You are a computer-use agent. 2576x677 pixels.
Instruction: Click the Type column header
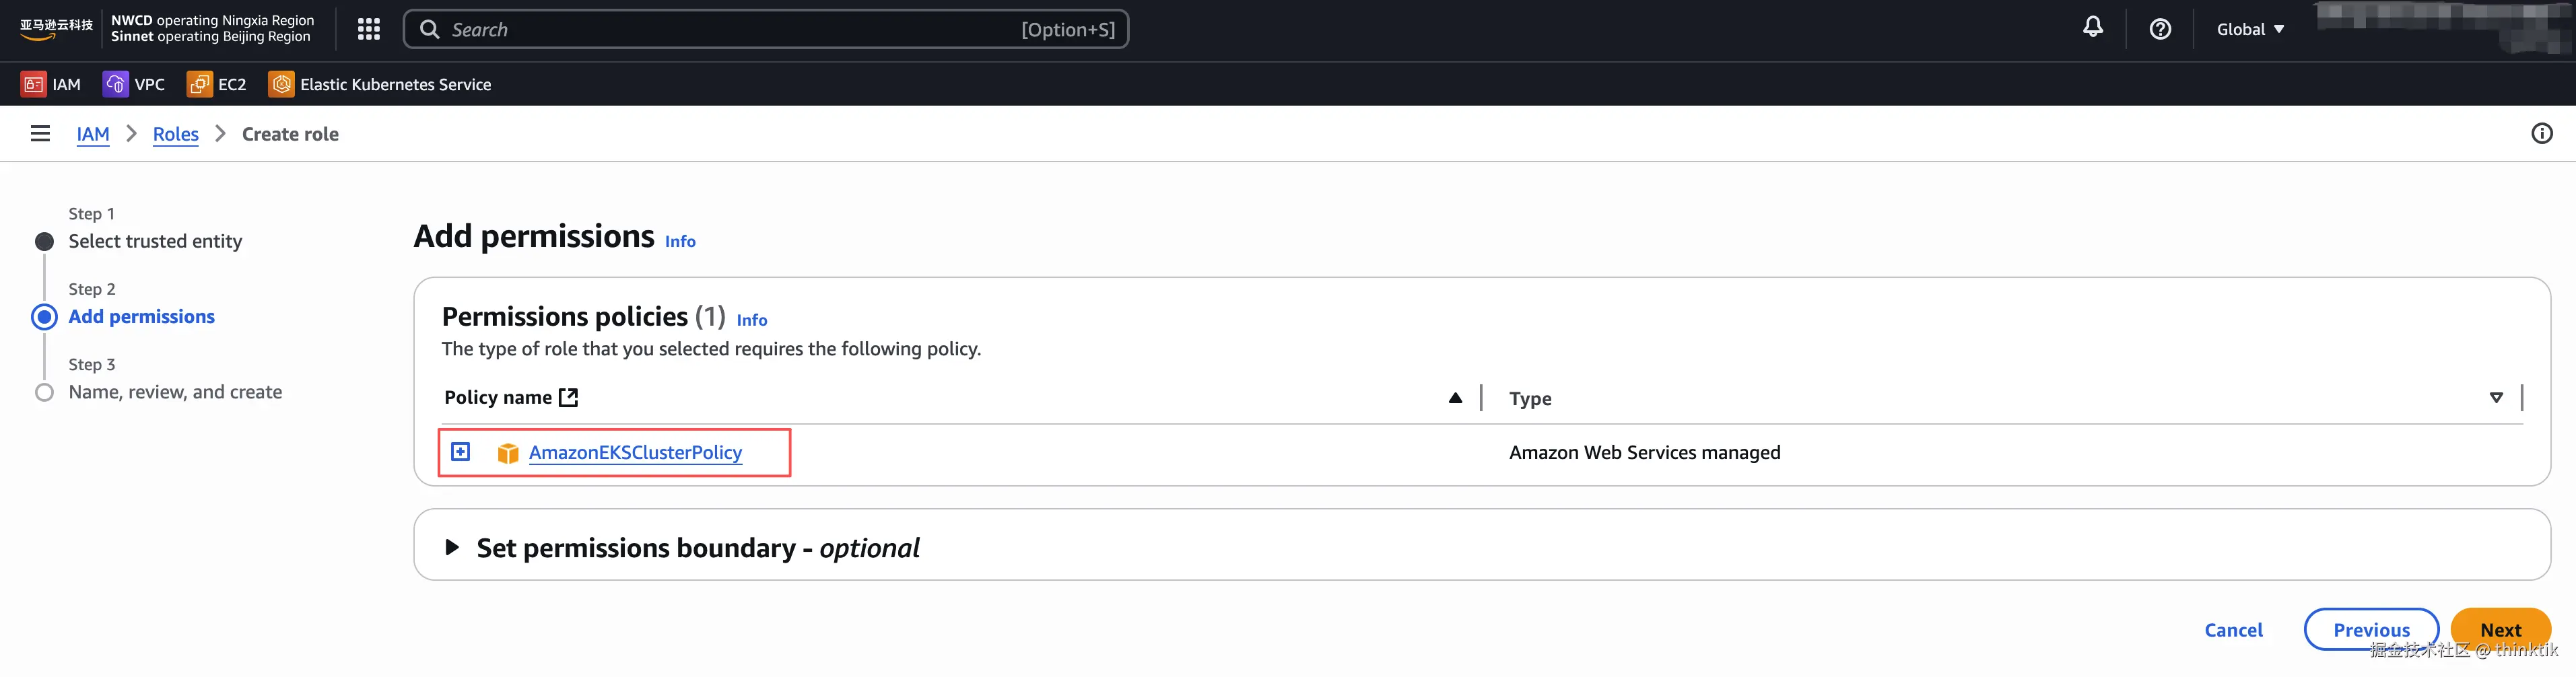tap(1530, 398)
